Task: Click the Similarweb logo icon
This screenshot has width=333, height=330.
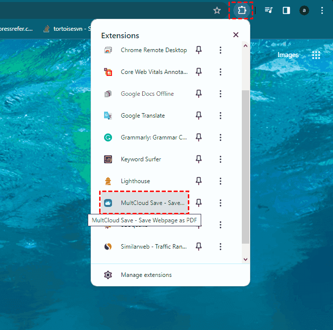Action: (108, 247)
